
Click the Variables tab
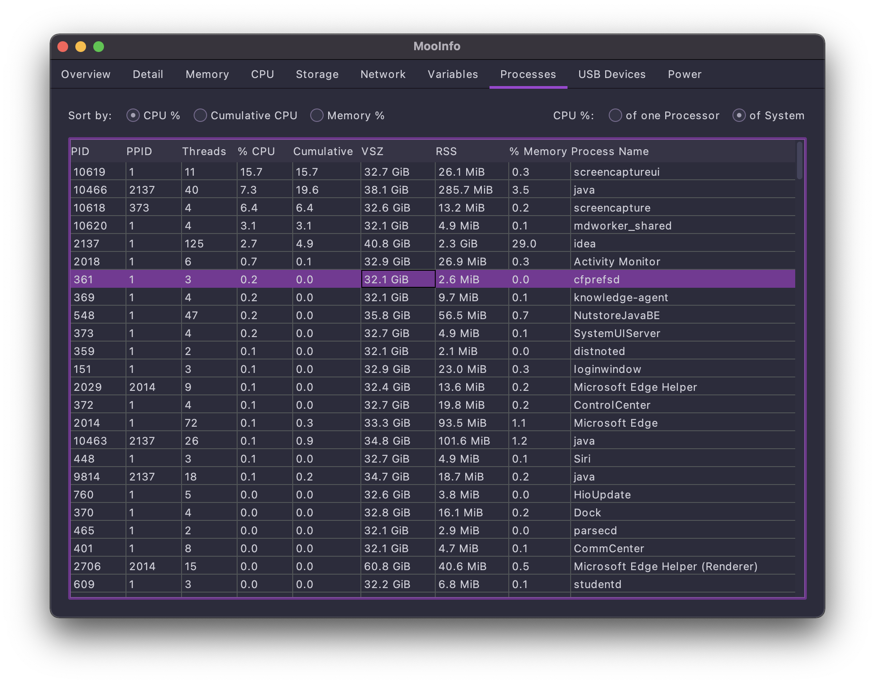pos(453,74)
